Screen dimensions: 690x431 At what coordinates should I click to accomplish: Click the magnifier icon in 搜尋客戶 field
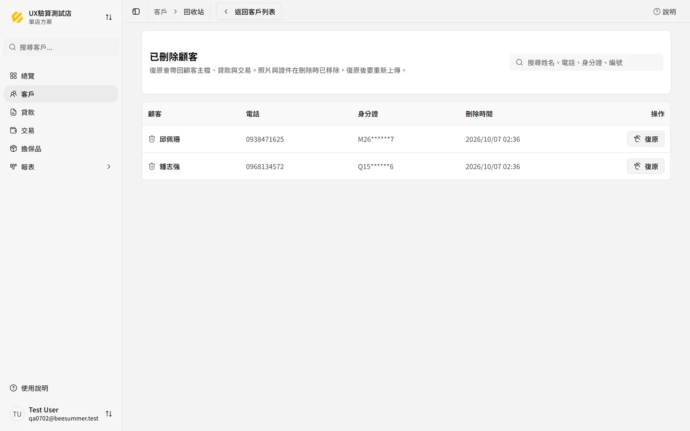tap(13, 47)
